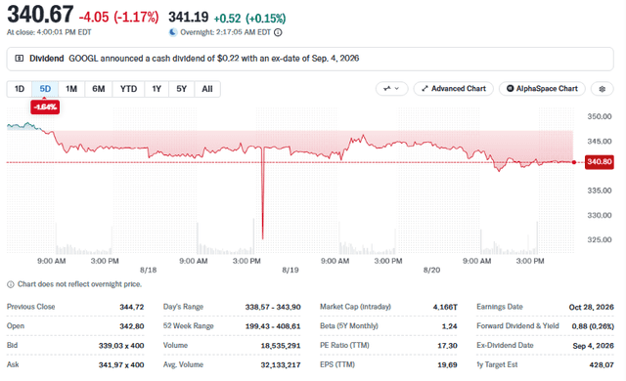This screenshot has height=381, width=626.
Task: Click the info icon beside chart overnight note
Action: pyautogui.click(x=11, y=284)
